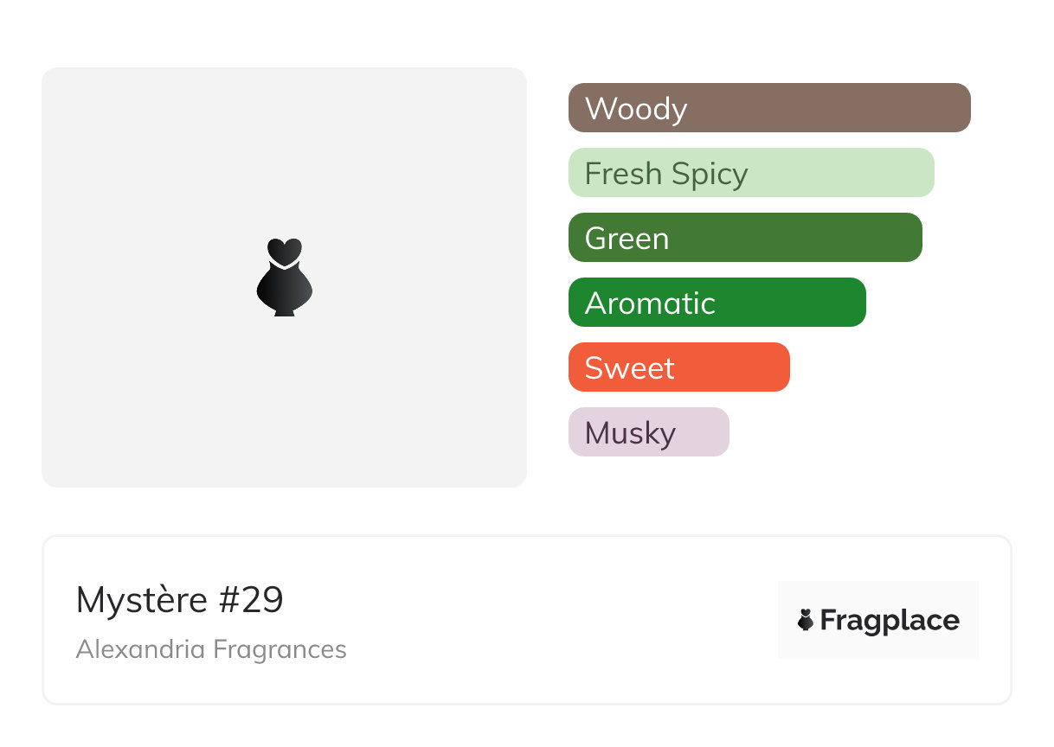Click the "Musky" text label
1054x747 pixels.
click(x=630, y=433)
